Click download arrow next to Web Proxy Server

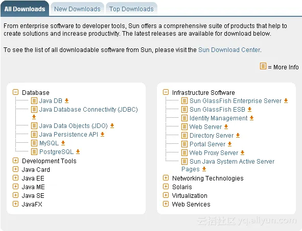point(243,152)
